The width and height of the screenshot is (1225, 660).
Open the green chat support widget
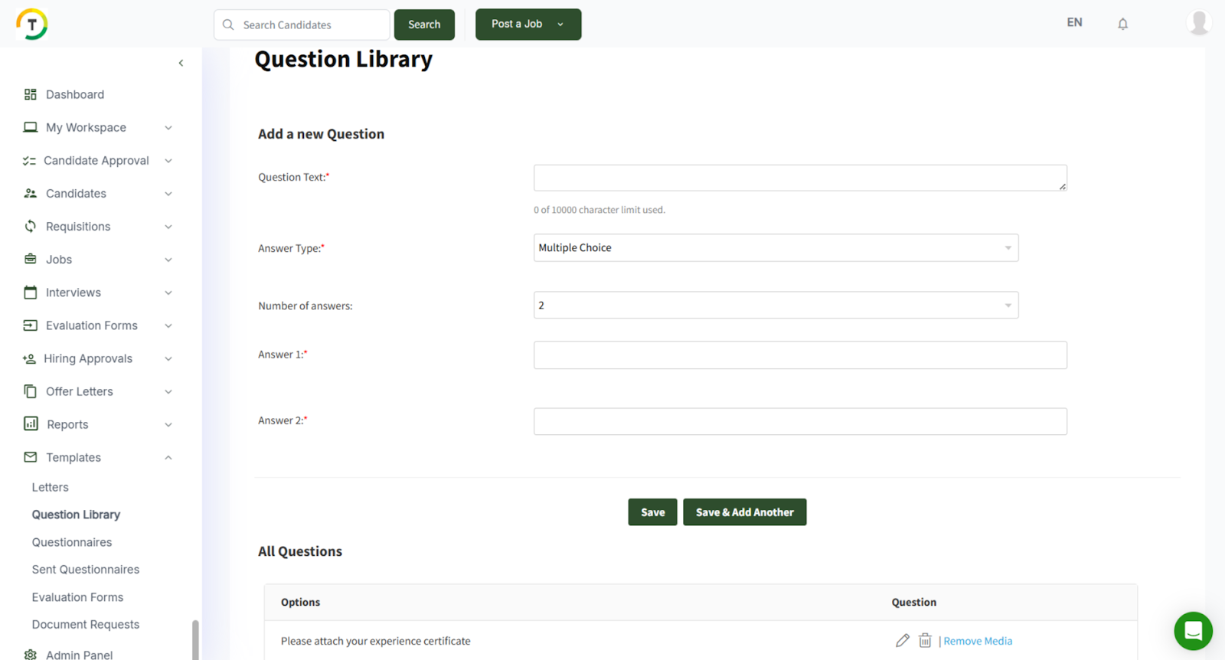1193,631
